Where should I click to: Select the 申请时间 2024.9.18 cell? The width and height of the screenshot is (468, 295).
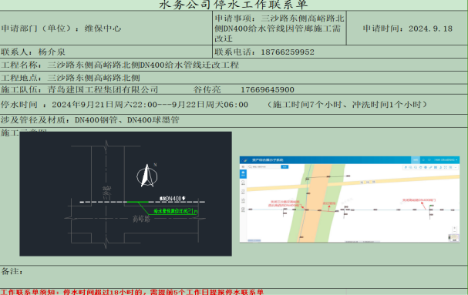(x=407, y=28)
